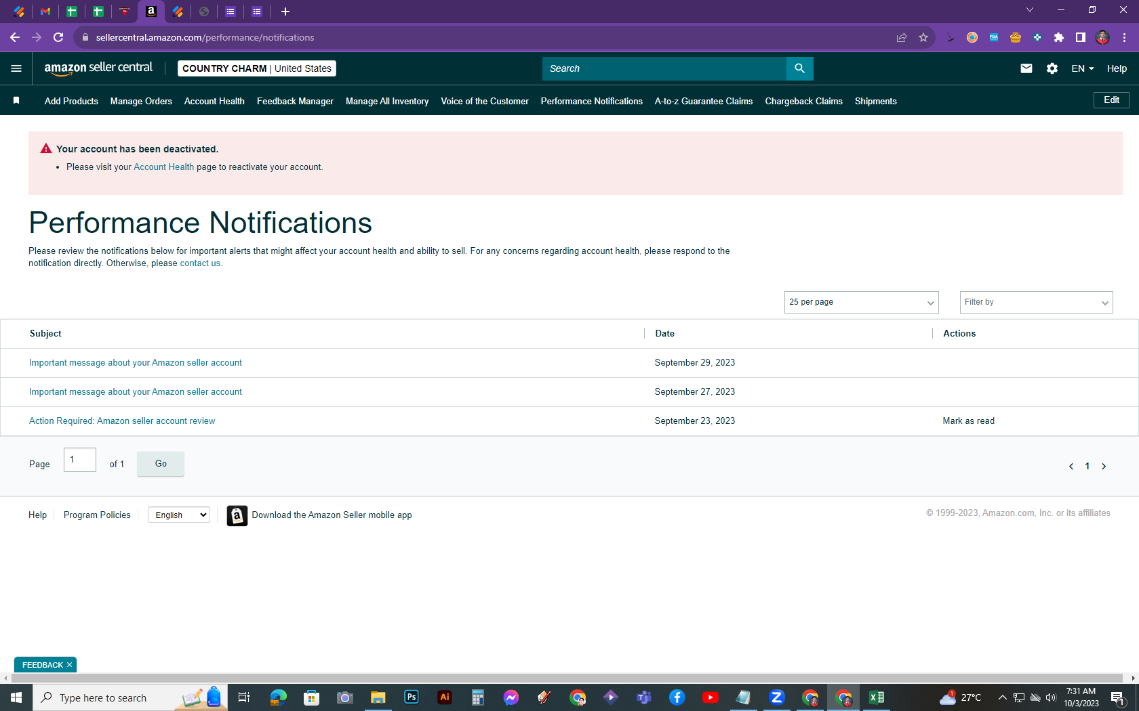
Task: Click the bookmark flag icon in nav bar
Action: [16, 100]
